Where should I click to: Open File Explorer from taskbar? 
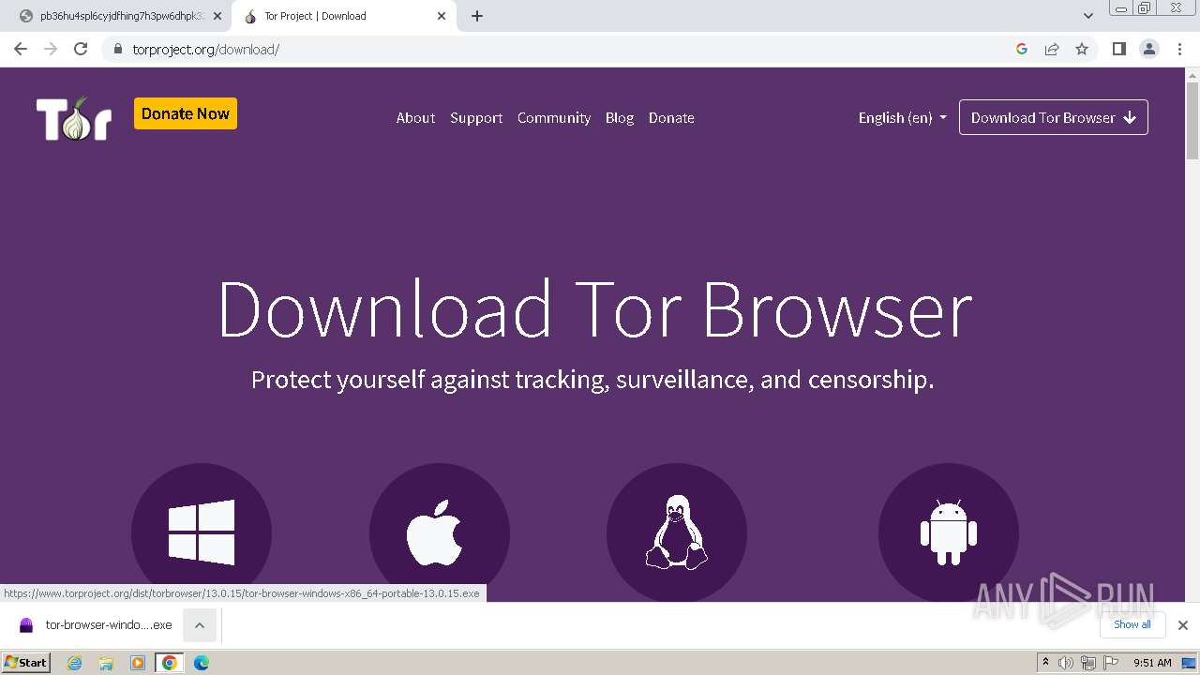click(106, 663)
